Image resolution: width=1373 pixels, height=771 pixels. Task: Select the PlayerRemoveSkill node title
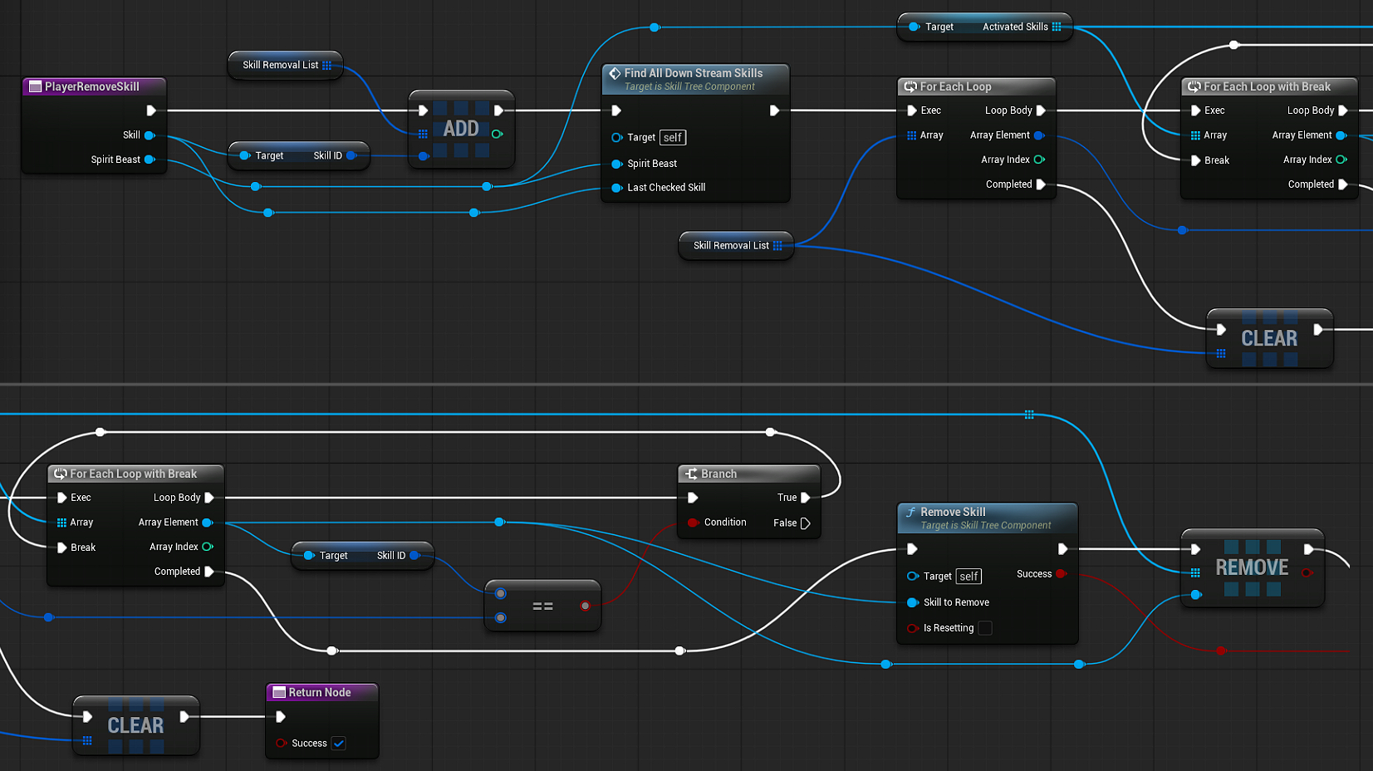pyautogui.click(x=92, y=86)
